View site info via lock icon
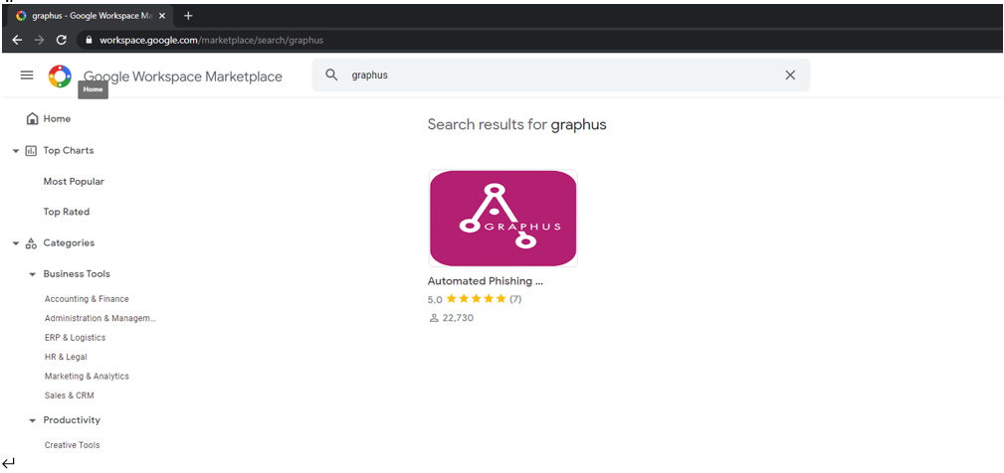Viewport: 1004px width, 473px height. (x=89, y=41)
